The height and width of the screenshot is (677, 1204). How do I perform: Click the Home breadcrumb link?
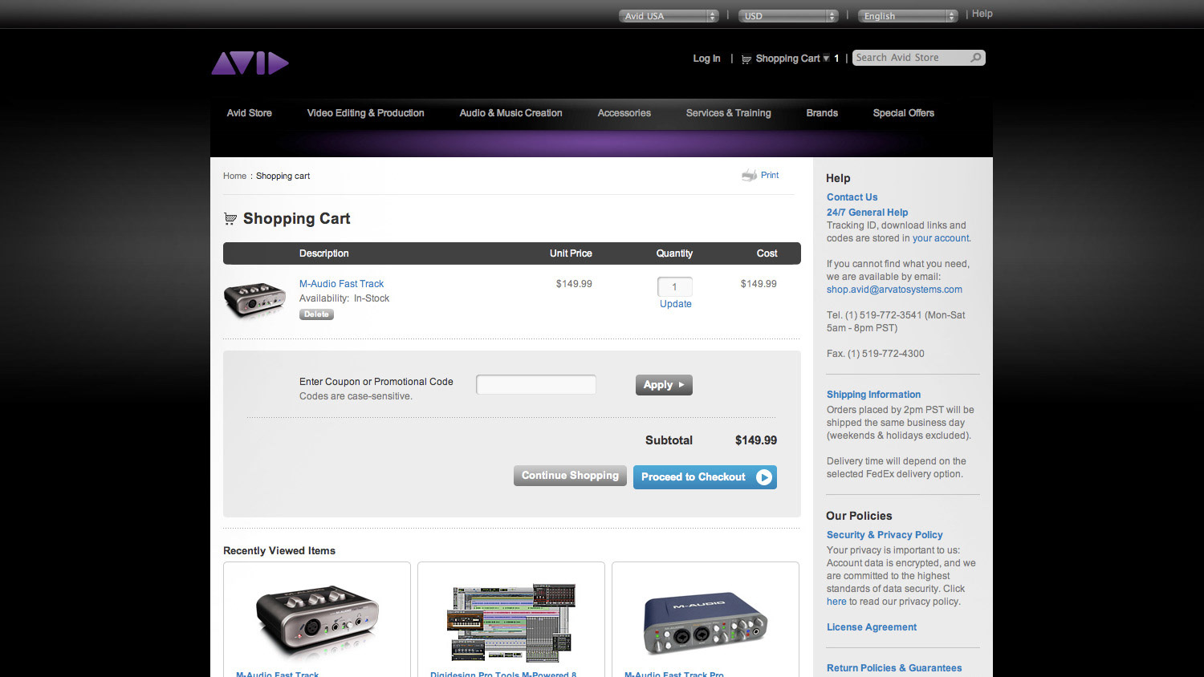234,176
